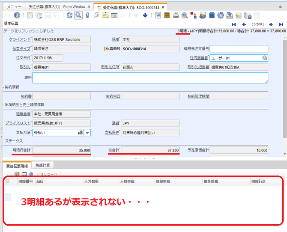Jump to first record navigation arrow
Screen dimensions: 287x232
coord(234,24)
